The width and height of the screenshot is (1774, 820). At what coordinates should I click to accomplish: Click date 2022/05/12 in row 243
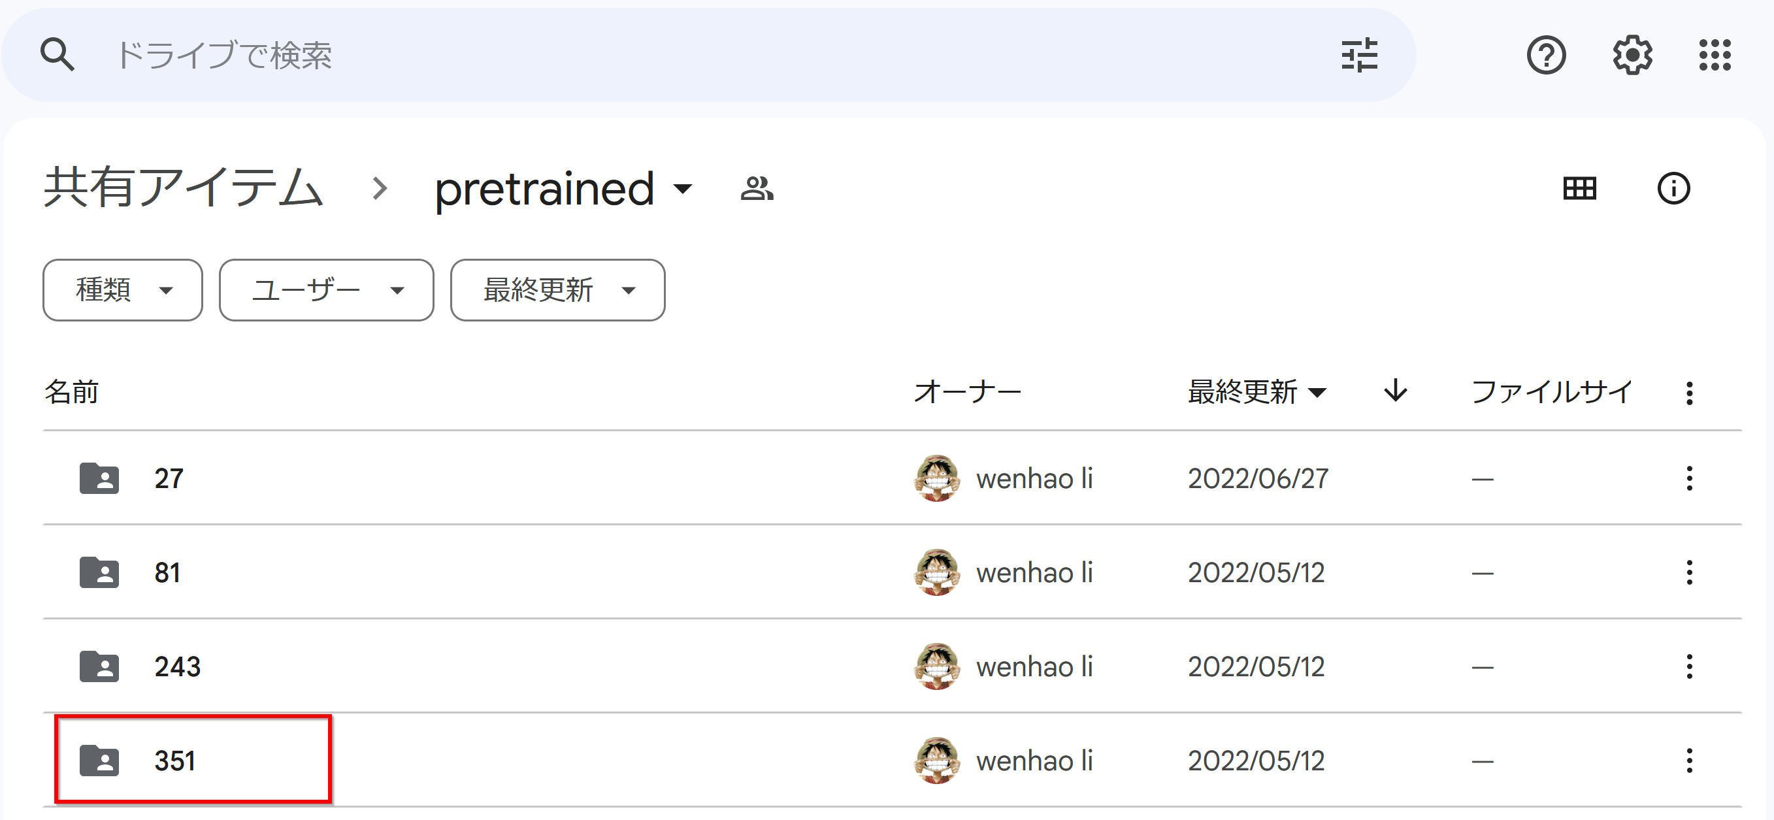[x=1256, y=666]
